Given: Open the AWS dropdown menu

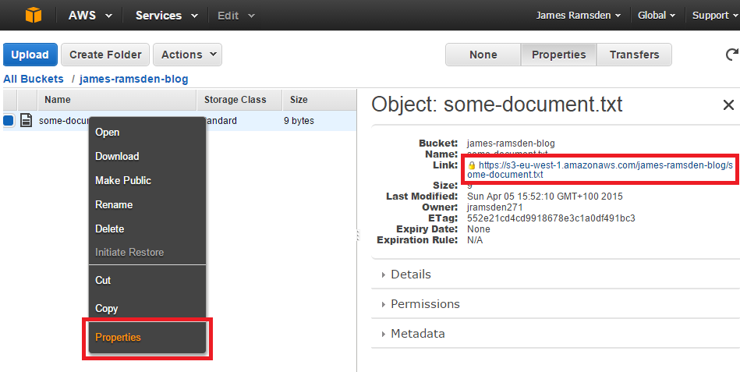Looking at the screenshot, I should [90, 15].
